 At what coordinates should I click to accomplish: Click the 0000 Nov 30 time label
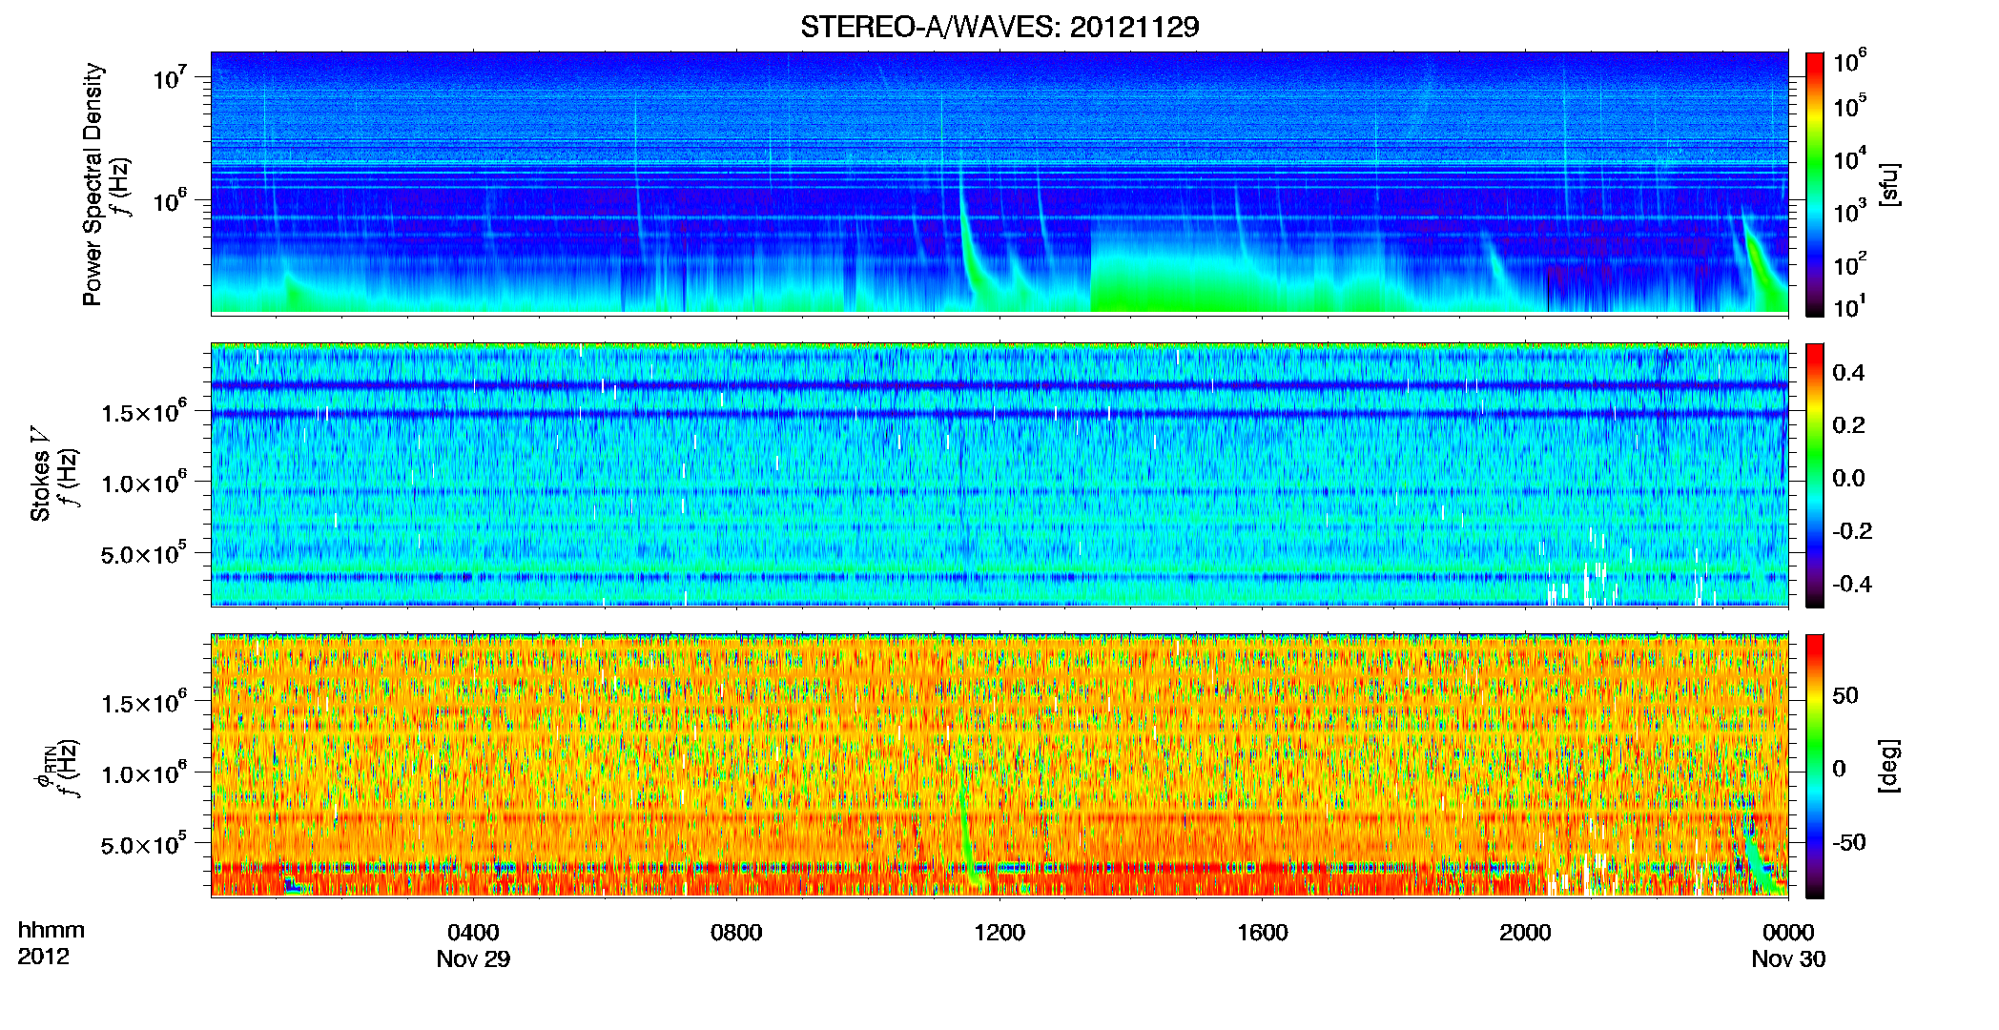1788,945
